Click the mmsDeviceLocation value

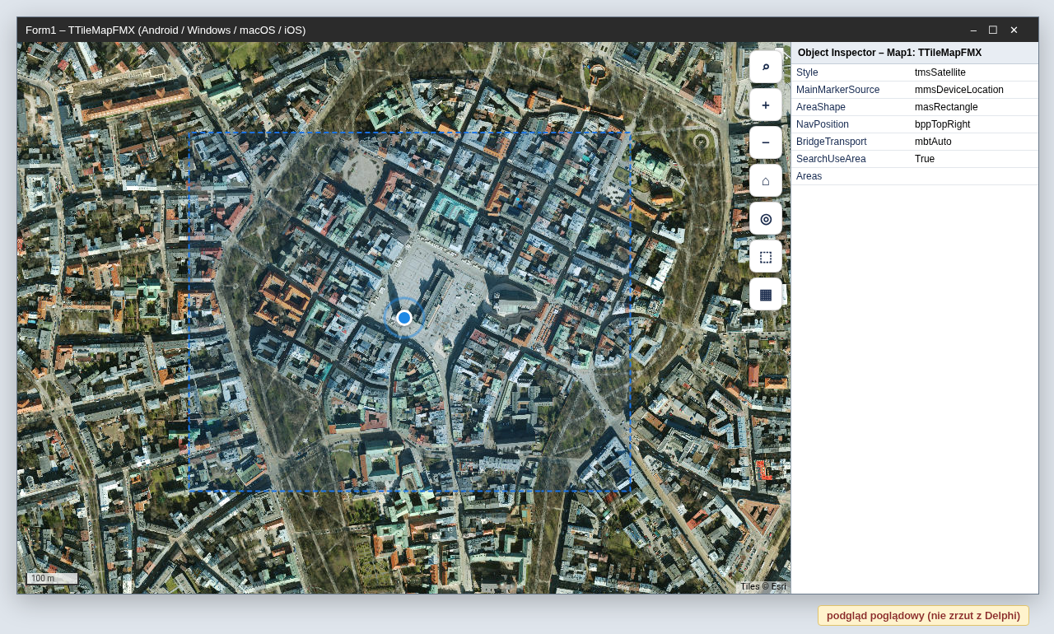coord(959,90)
